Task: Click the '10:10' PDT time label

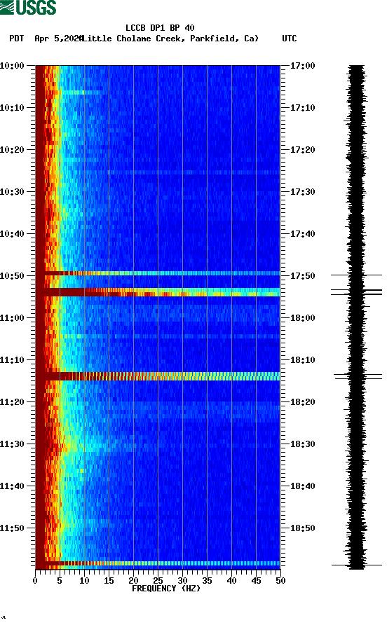Action: [12, 108]
